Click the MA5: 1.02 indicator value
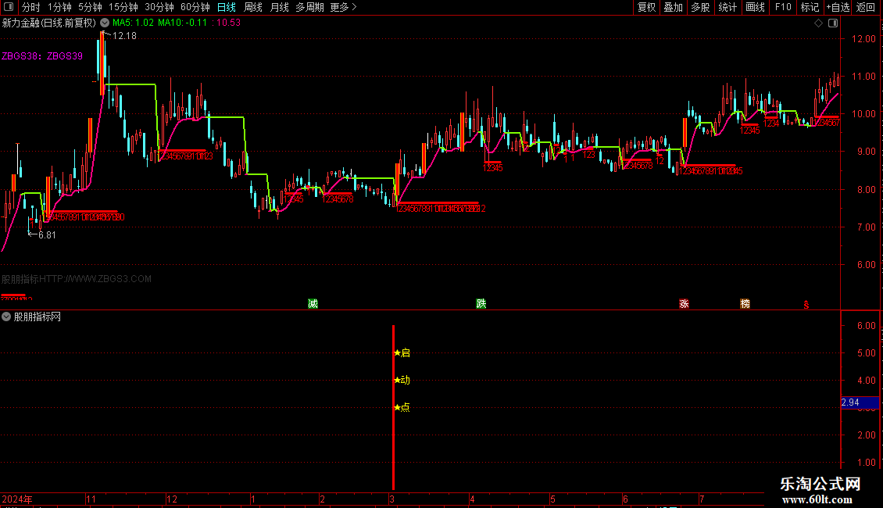This screenshot has width=883, height=508. 133,23
